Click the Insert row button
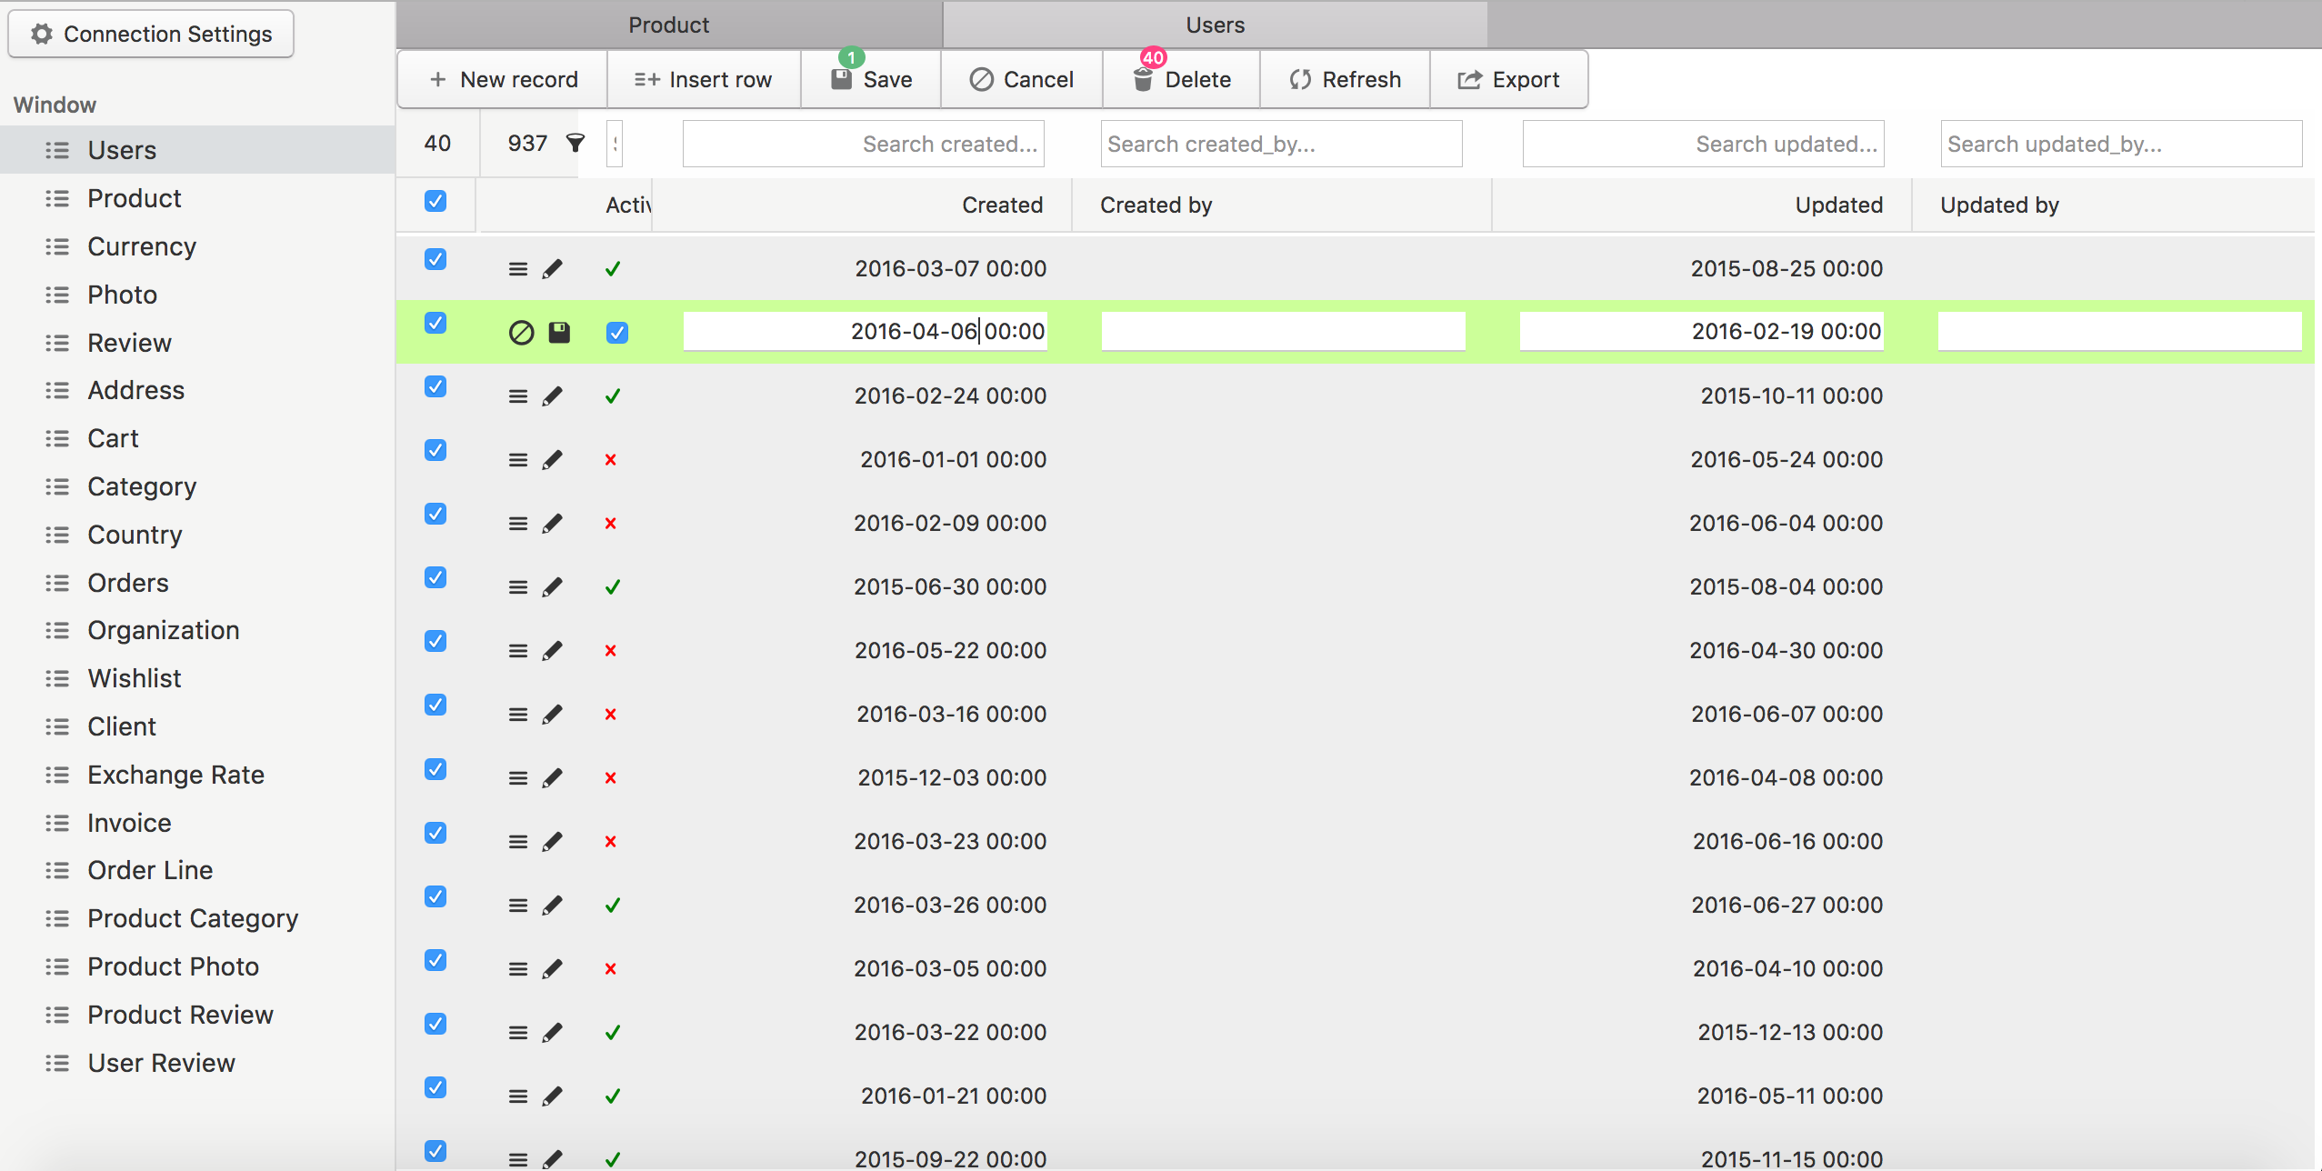This screenshot has width=2322, height=1171. pos(703,80)
